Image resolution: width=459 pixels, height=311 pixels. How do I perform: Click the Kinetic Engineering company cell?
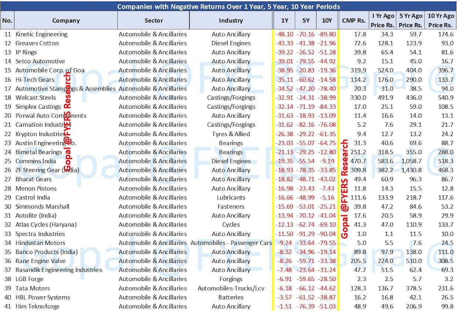tap(41, 34)
